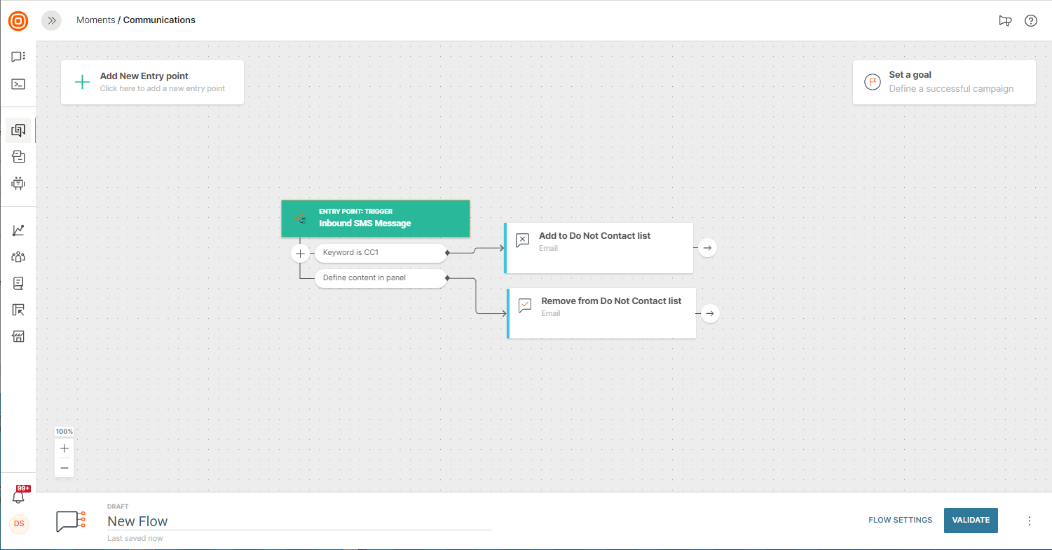Add a branch with the plus circle under trigger
Screen dimensions: 1052x550
(300, 253)
